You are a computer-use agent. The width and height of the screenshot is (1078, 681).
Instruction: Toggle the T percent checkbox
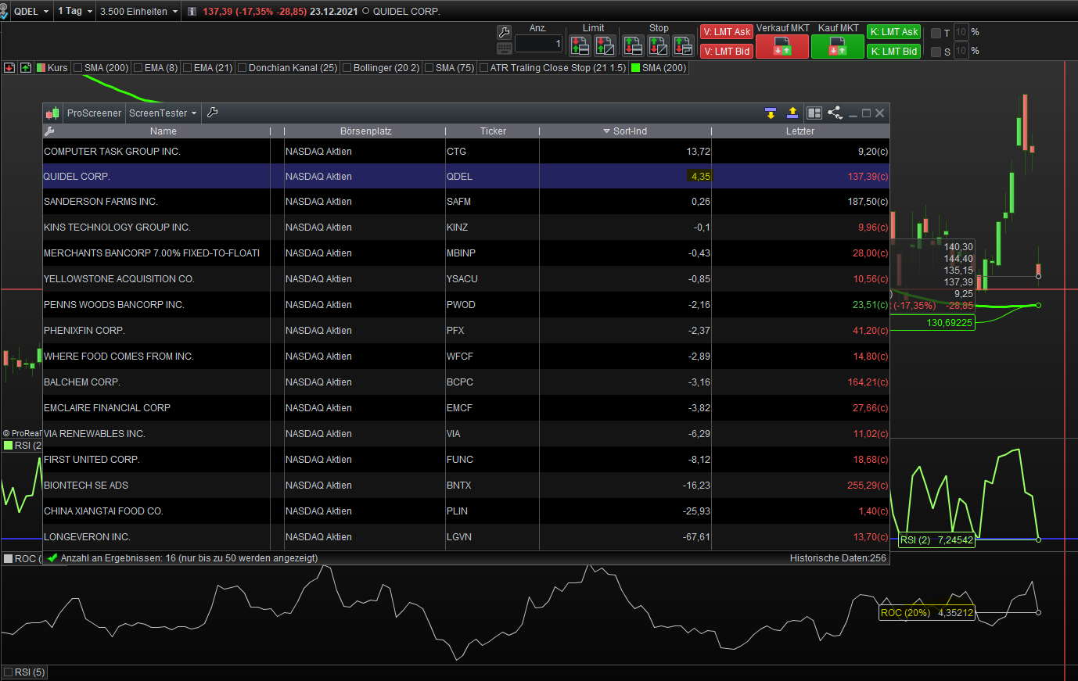936,33
